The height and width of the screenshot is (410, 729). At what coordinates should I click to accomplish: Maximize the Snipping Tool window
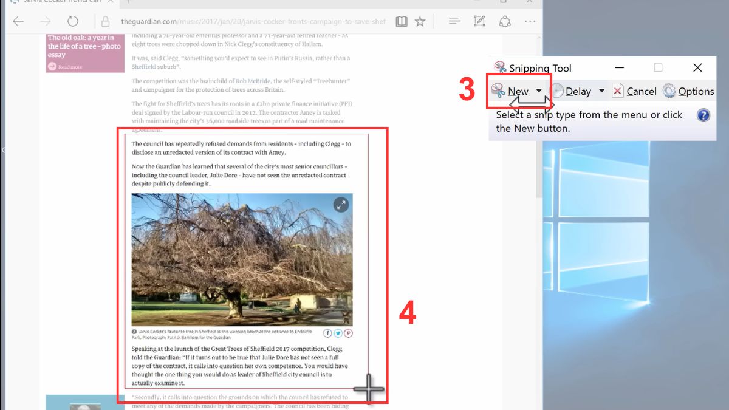pos(658,67)
